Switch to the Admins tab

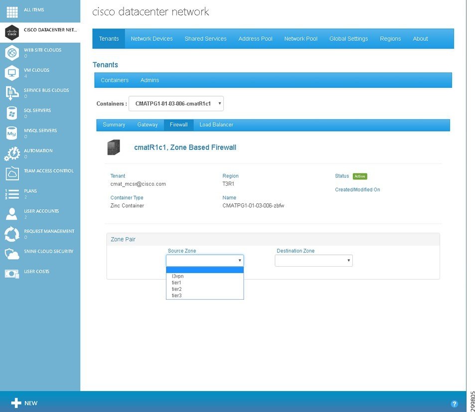pyautogui.click(x=150, y=80)
